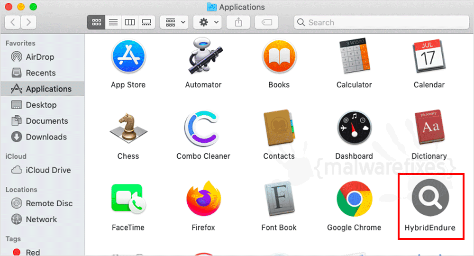Click the Combo Cleaner app icon
474x256 pixels.
(202, 128)
